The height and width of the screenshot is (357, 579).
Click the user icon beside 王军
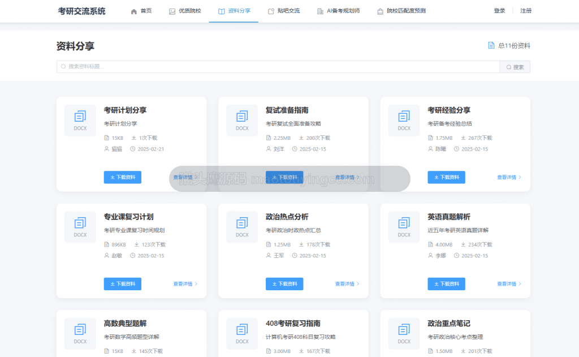[269, 255]
